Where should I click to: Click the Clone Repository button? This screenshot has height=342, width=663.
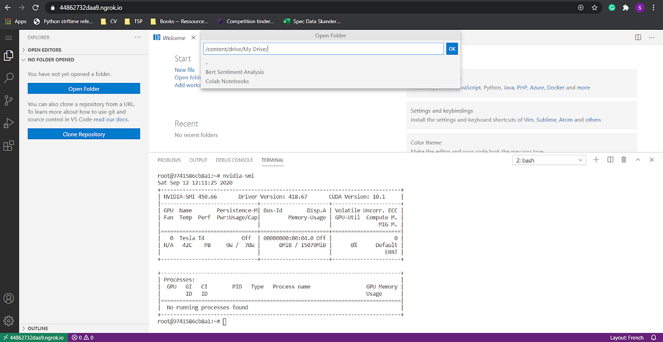coord(83,134)
